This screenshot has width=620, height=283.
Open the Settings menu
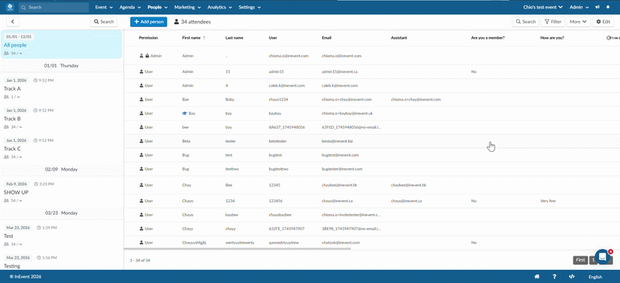click(x=250, y=7)
